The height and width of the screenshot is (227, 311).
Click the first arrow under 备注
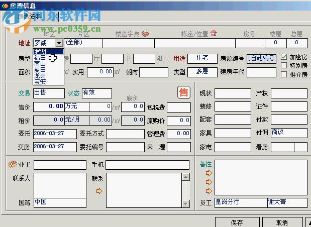click(x=209, y=173)
